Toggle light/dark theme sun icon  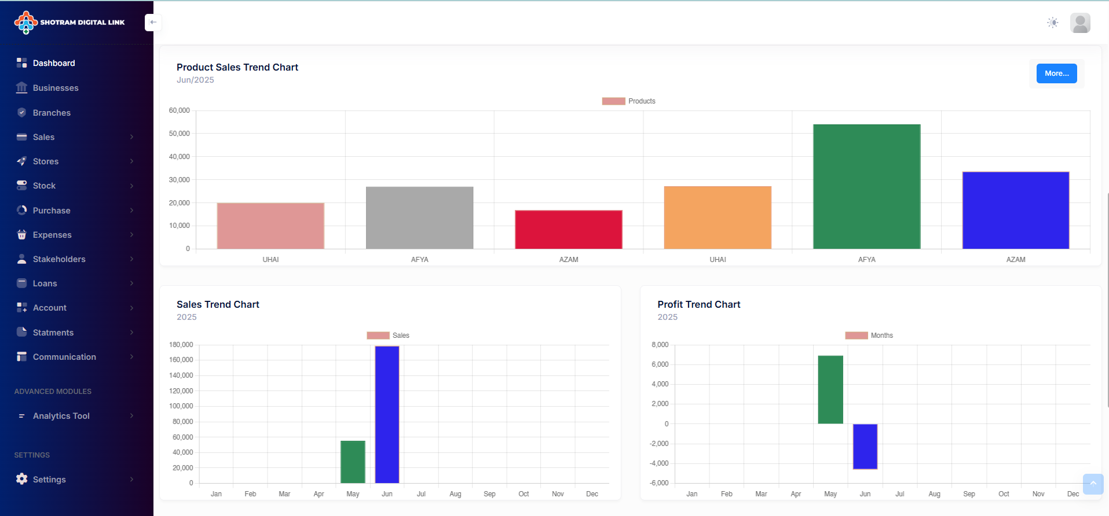coord(1053,23)
